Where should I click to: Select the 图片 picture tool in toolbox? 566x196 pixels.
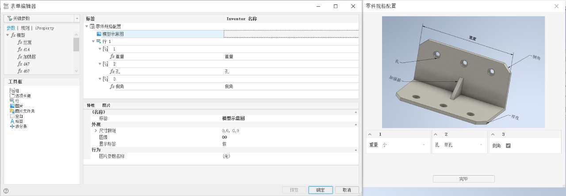pyautogui.click(x=16, y=106)
